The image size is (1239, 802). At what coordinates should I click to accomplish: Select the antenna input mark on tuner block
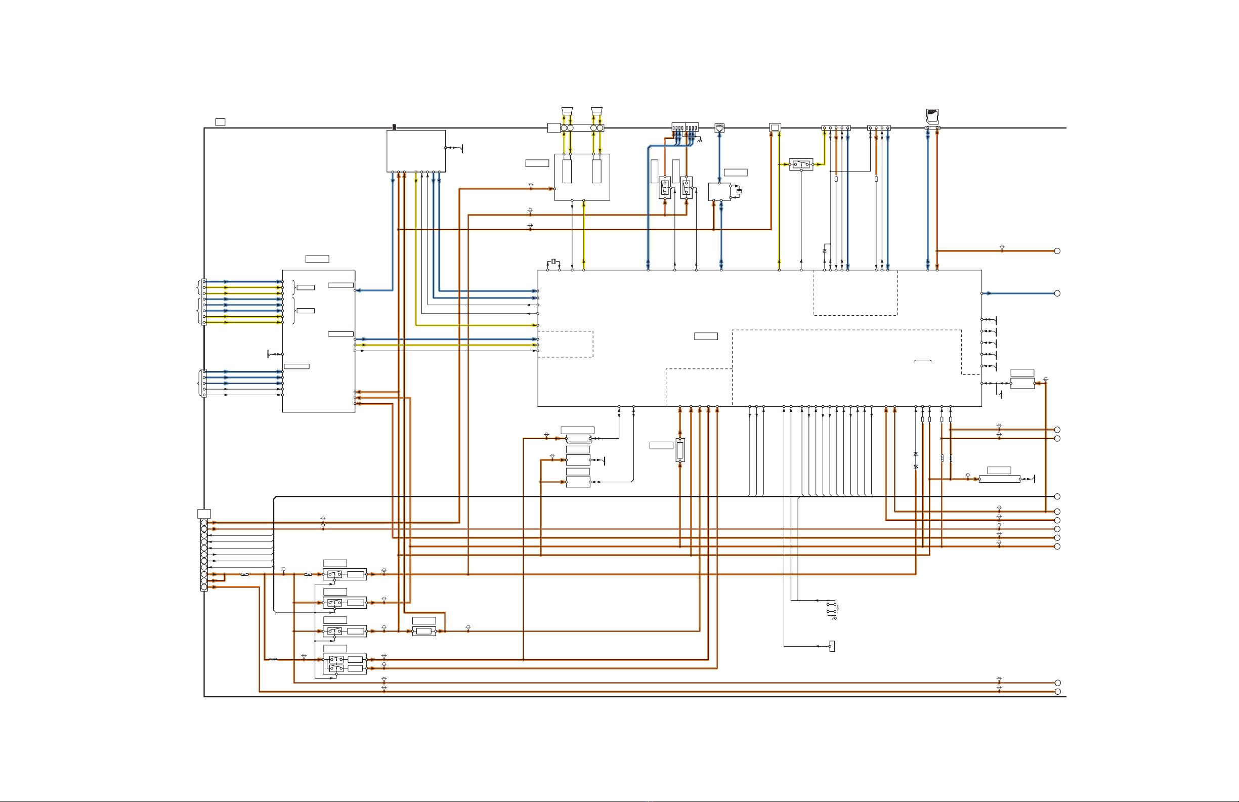click(394, 127)
